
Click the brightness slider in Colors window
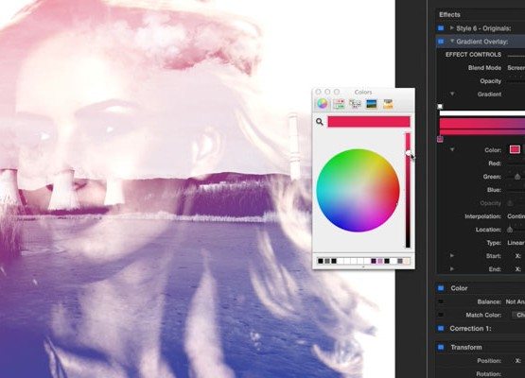[408, 190]
